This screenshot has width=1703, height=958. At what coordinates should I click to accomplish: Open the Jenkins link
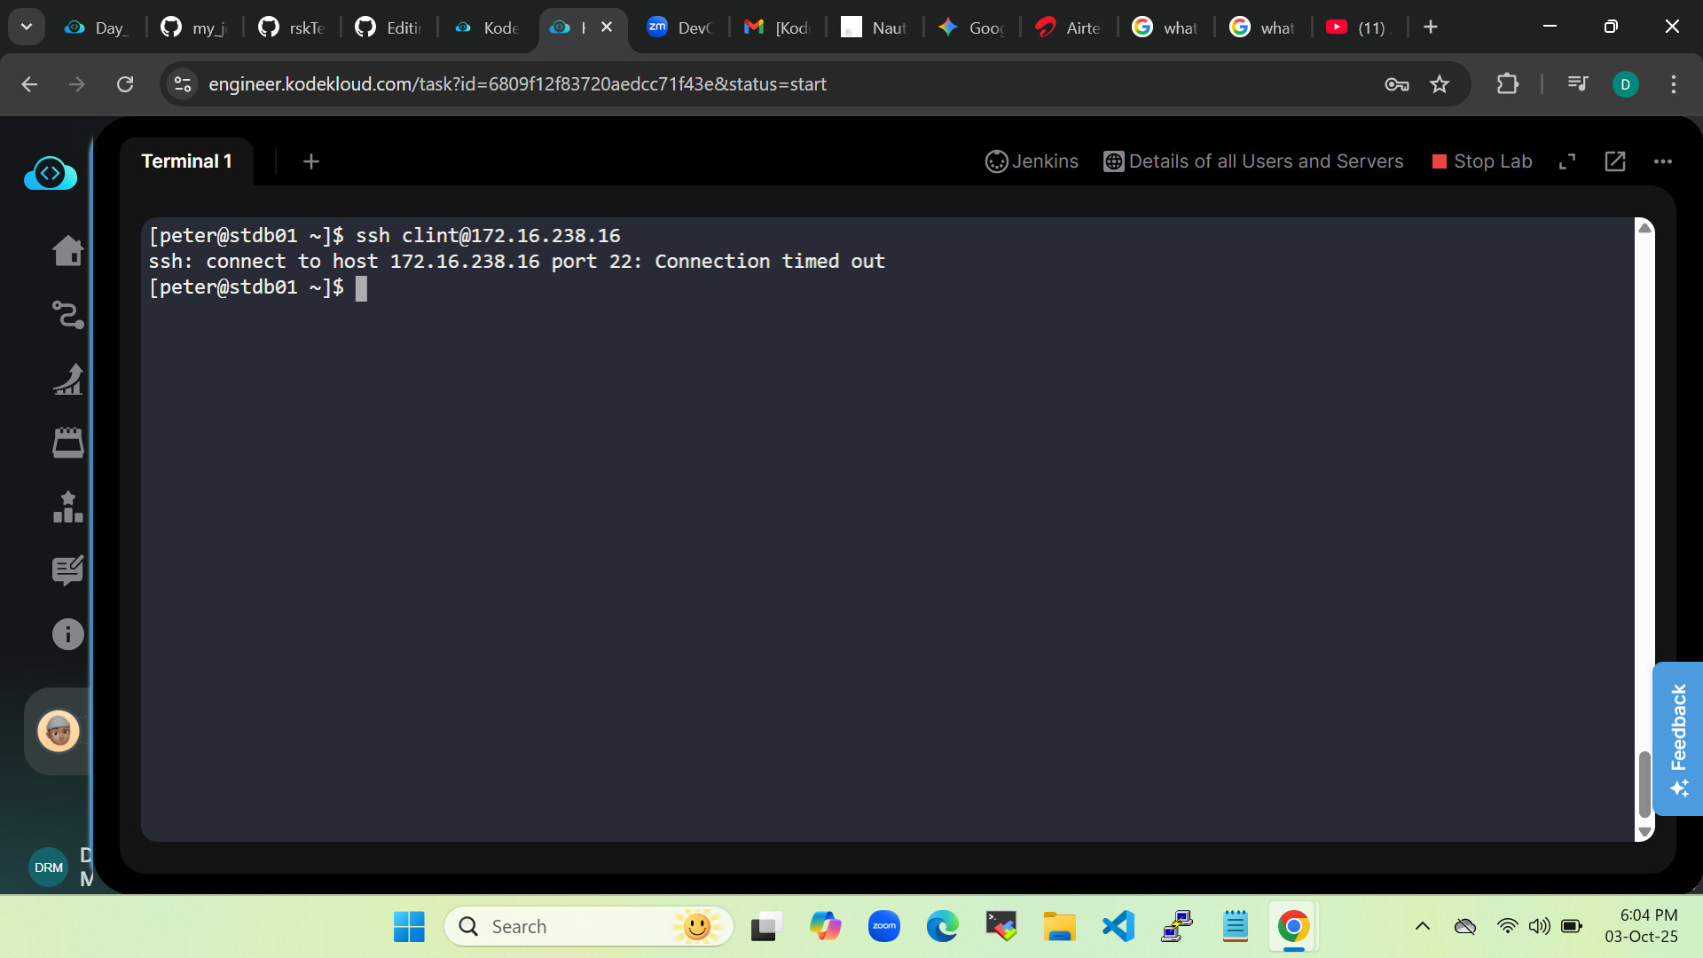(1032, 161)
